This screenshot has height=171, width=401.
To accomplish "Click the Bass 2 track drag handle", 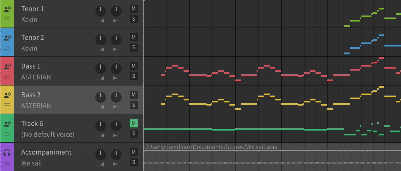I will point(7,105).
